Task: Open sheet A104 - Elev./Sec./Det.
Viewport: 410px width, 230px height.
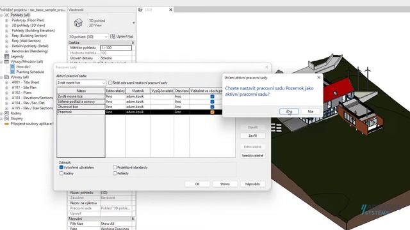Action: [x=28, y=103]
